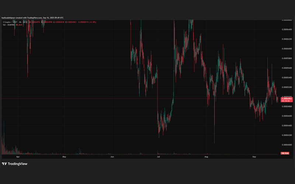Click the red 88.26M volume axis label
Image resolution: width=295 pixels, height=184 pixels.
[x=285, y=153]
